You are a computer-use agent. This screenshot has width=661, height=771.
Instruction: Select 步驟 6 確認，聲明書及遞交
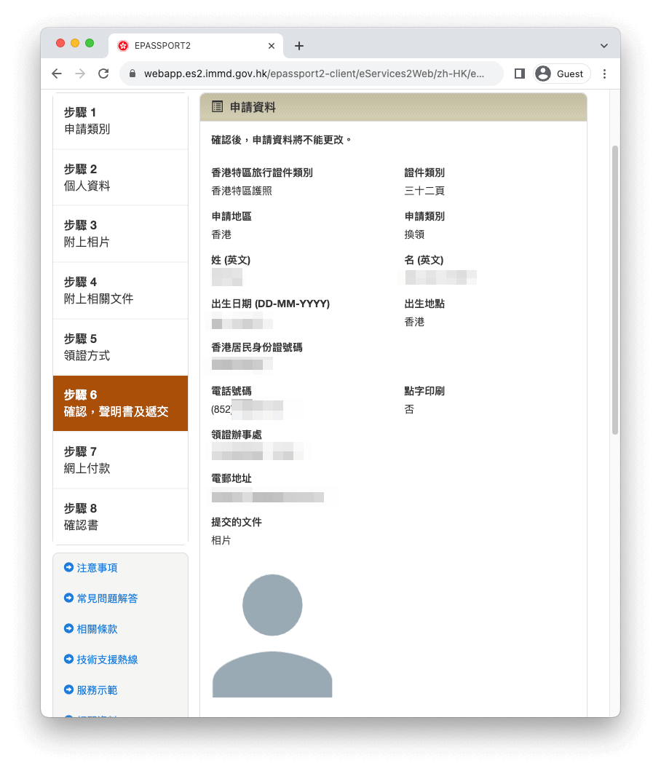point(121,403)
